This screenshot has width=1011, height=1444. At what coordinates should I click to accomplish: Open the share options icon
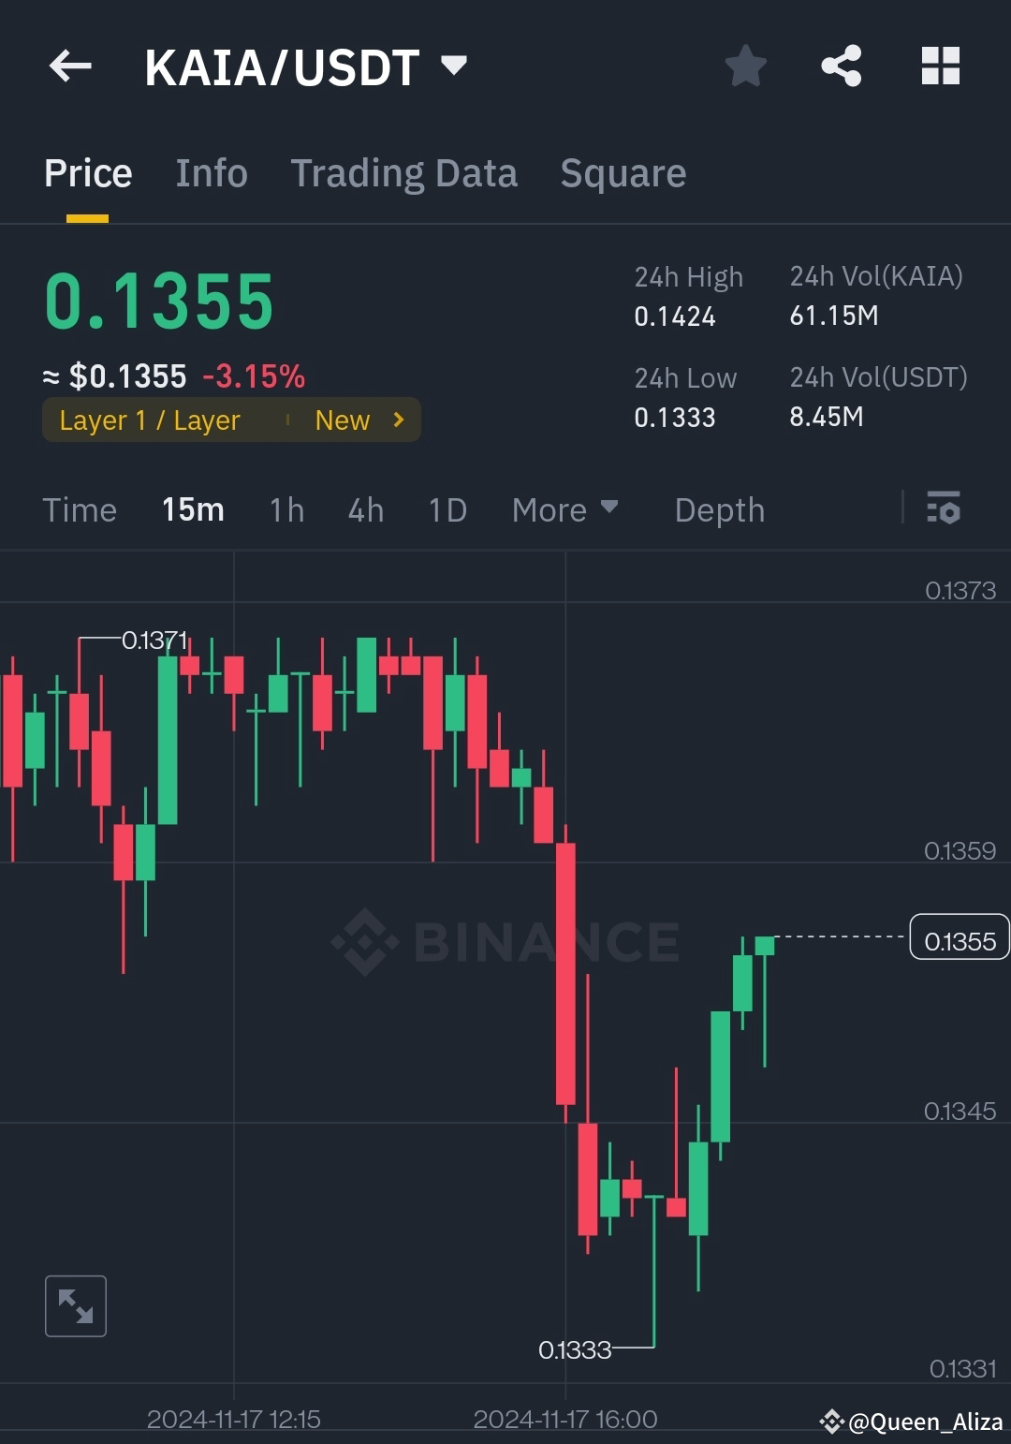(x=842, y=66)
